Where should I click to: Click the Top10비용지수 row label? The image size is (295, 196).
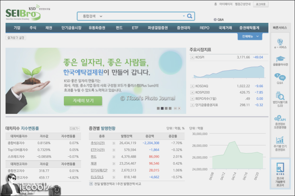[18, 150]
